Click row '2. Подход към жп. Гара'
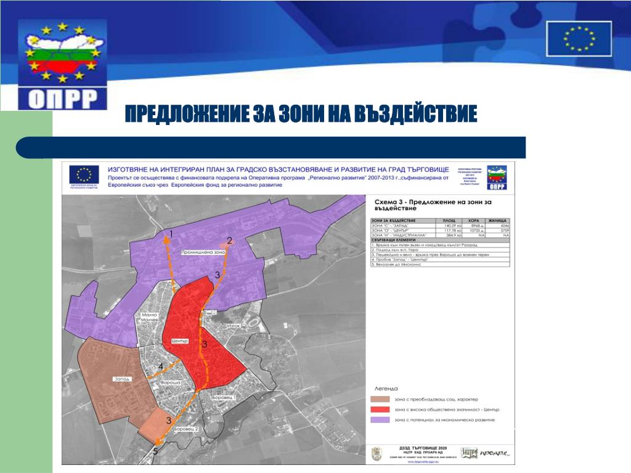This screenshot has height=473, width=631. pyautogui.click(x=440, y=250)
